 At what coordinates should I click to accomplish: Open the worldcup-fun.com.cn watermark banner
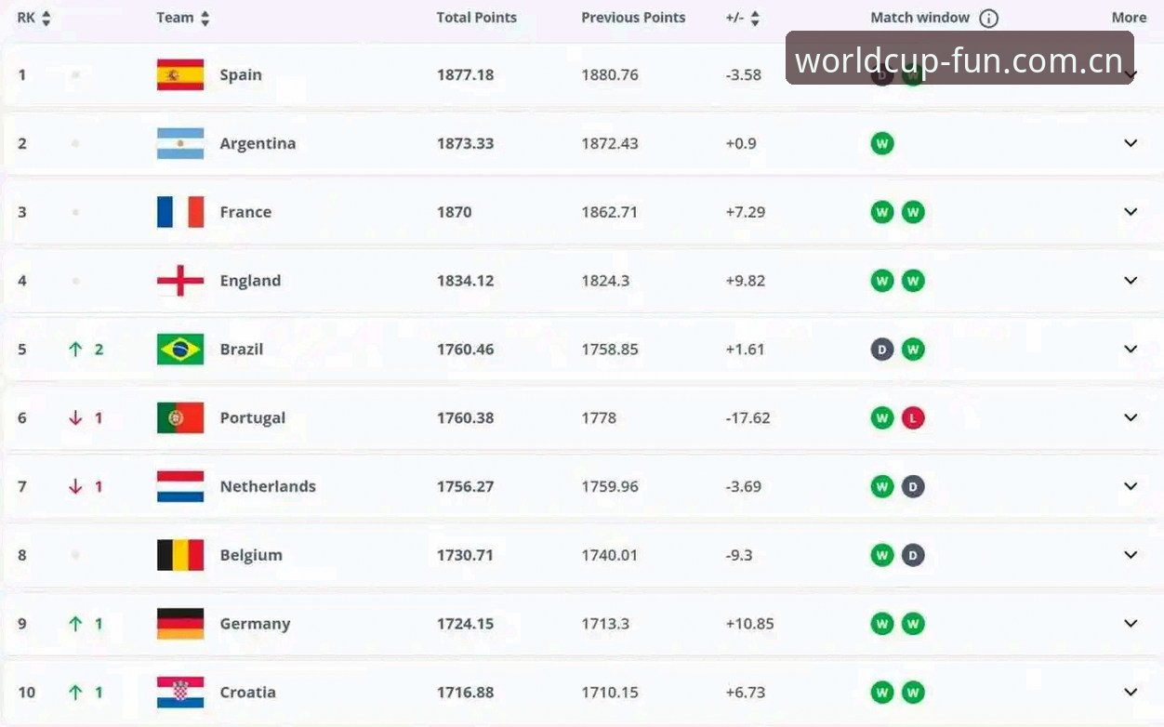coord(959,59)
